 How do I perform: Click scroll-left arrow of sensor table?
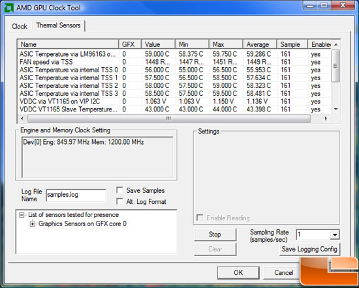[x=22, y=119]
